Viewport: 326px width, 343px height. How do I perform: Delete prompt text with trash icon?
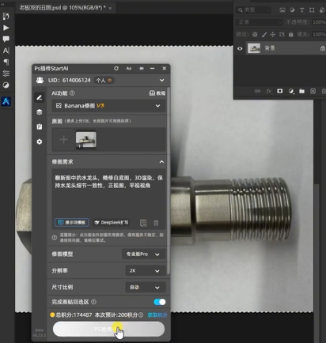pos(156,223)
